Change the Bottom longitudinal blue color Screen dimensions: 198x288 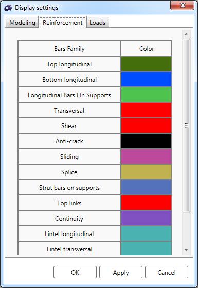146,79
